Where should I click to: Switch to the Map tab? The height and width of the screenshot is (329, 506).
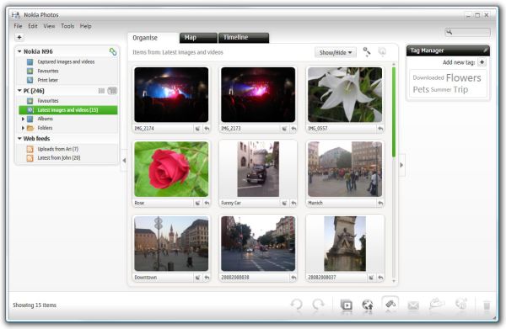(x=198, y=38)
